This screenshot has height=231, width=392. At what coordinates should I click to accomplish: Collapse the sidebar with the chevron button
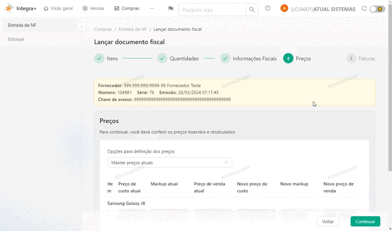coord(81,27)
